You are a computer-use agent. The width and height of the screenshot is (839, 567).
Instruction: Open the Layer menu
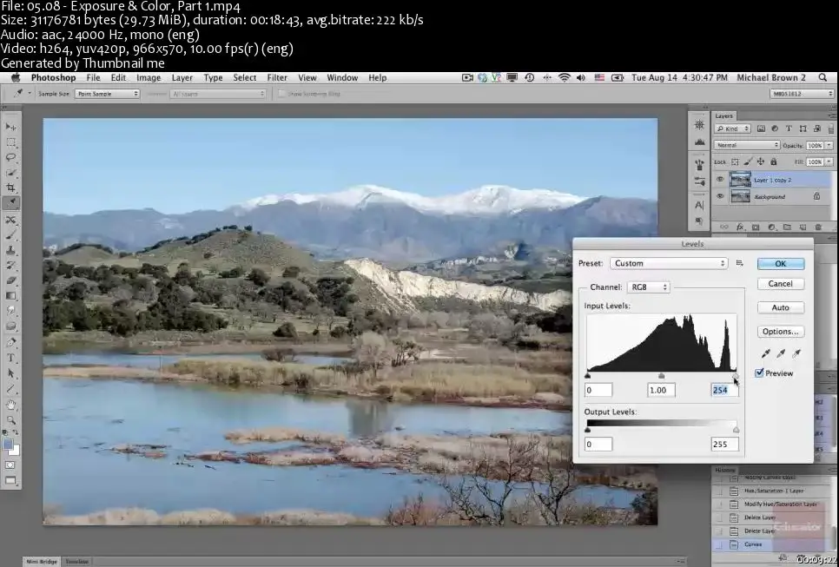pyautogui.click(x=182, y=77)
